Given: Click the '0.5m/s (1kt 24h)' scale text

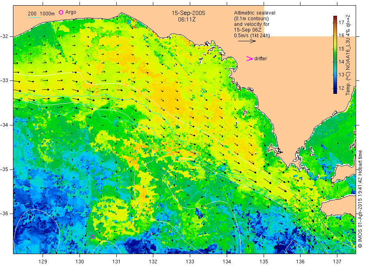Looking at the screenshot, I should click(x=252, y=36).
